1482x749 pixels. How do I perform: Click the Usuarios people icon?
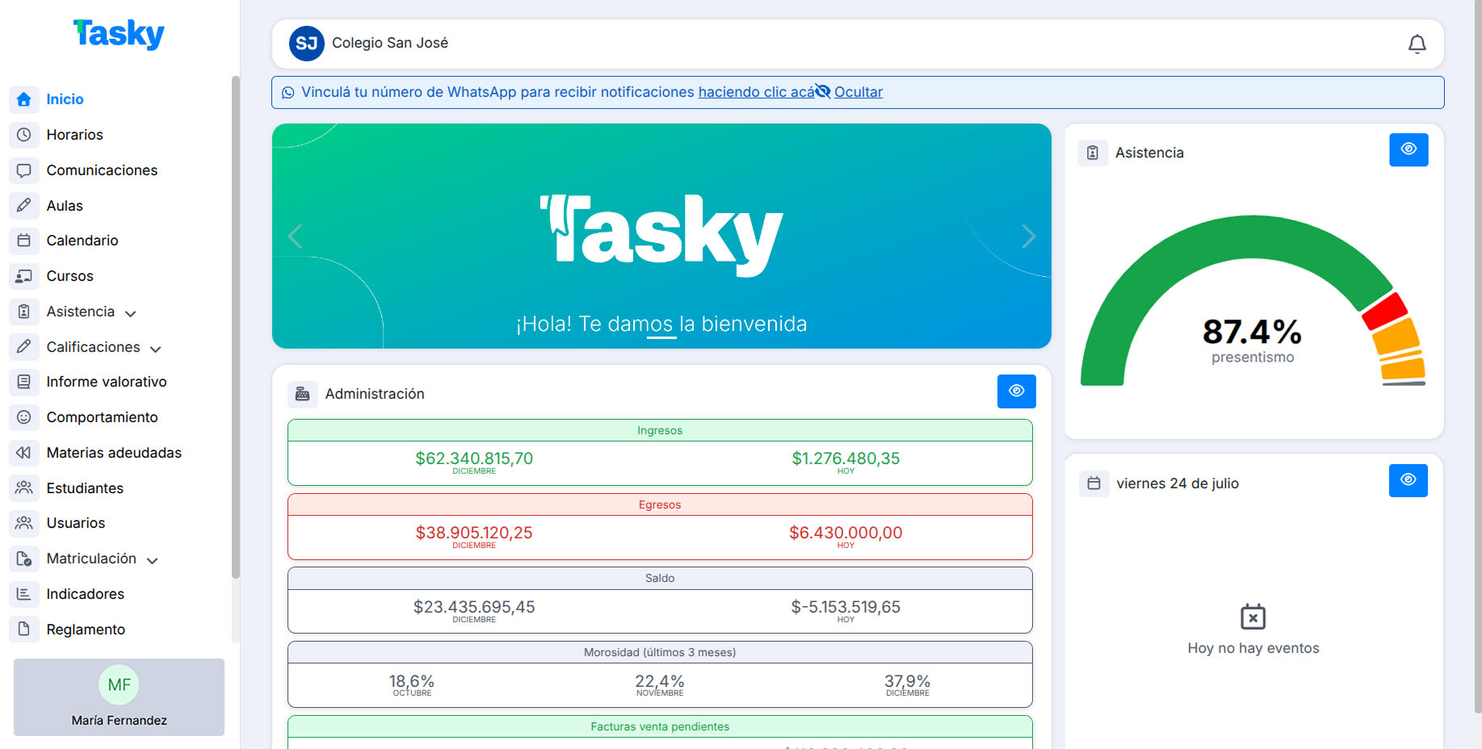pos(24,523)
